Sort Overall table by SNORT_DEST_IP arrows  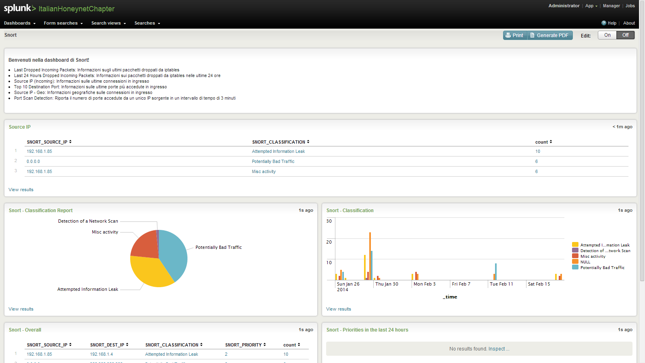pos(127,345)
